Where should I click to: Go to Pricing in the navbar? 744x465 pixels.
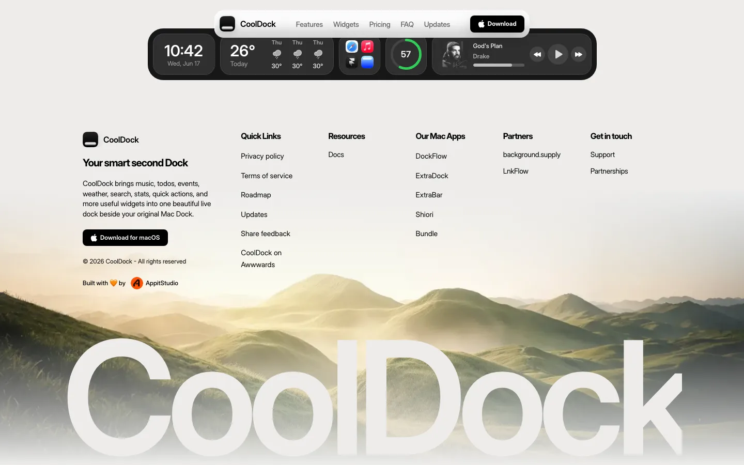380,24
